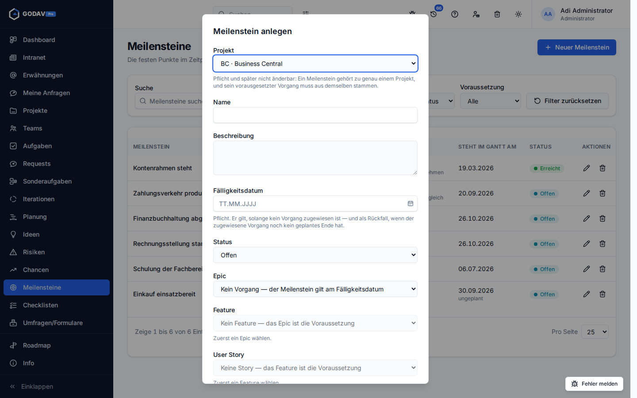This screenshot has width=637, height=398.
Task: Edit the milestone dated 20.09.2026
Action: point(587,193)
